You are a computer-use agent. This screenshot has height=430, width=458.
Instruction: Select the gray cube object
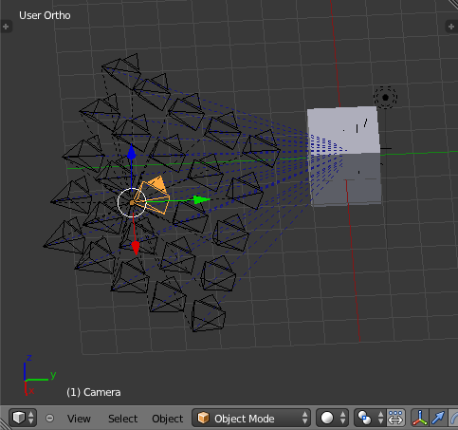pos(344,157)
